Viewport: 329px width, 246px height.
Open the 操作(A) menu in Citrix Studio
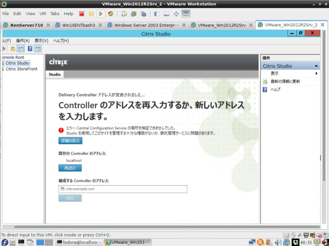coord(23,41)
